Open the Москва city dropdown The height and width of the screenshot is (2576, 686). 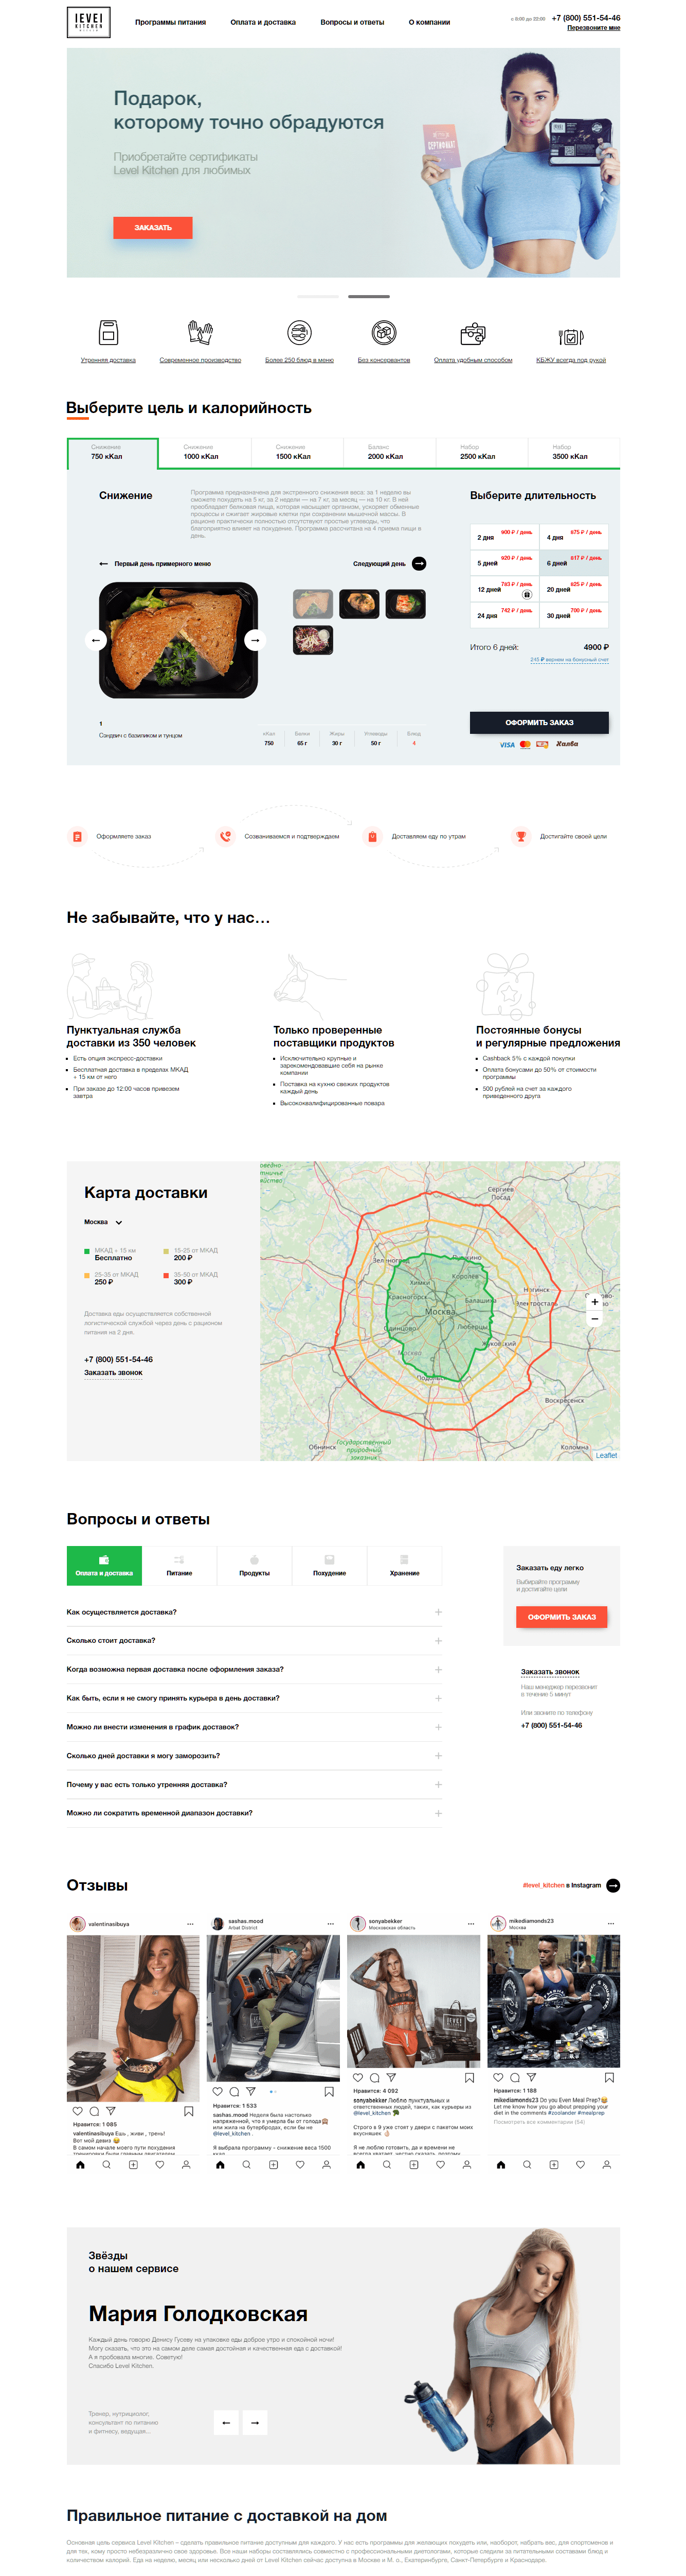pos(103,1222)
